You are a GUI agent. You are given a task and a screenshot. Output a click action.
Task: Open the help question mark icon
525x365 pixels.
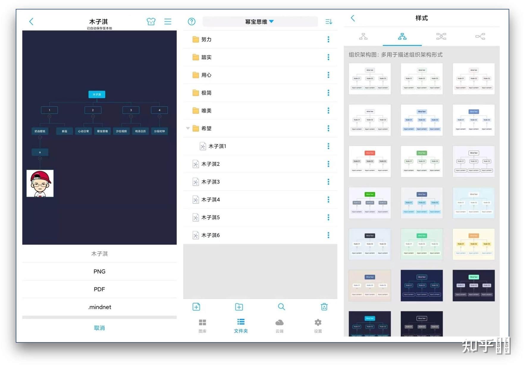coord(192,21)
